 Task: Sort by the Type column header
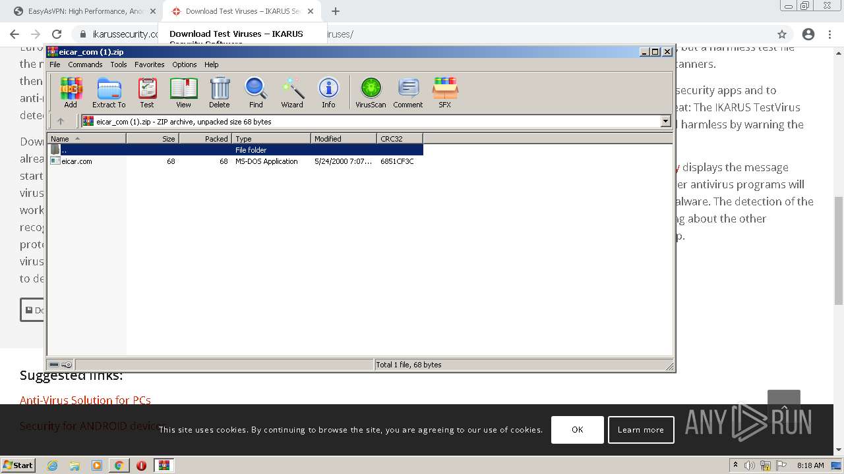271,138
